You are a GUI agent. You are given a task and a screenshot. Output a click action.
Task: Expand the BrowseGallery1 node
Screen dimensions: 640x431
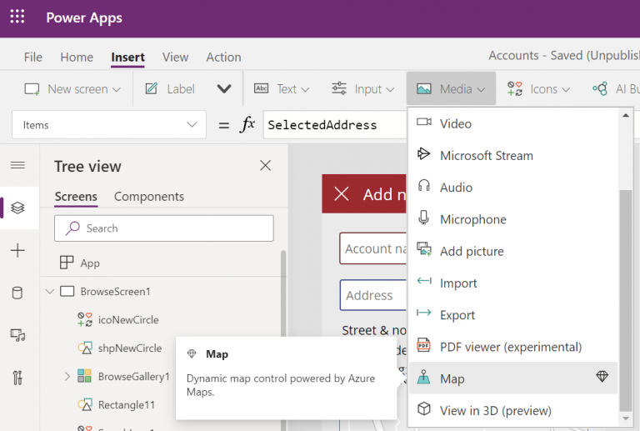67,376
